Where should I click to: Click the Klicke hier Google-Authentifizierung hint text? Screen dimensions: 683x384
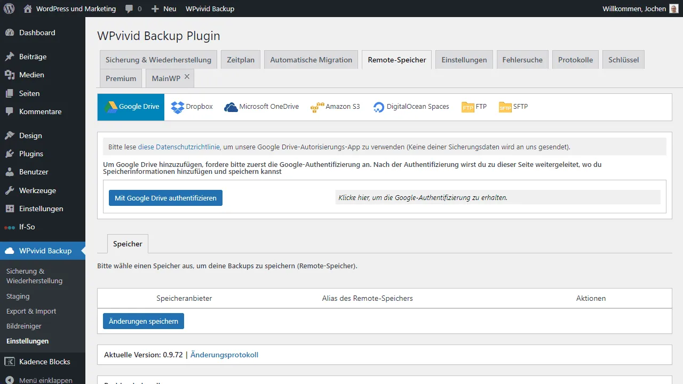[423, 197]
